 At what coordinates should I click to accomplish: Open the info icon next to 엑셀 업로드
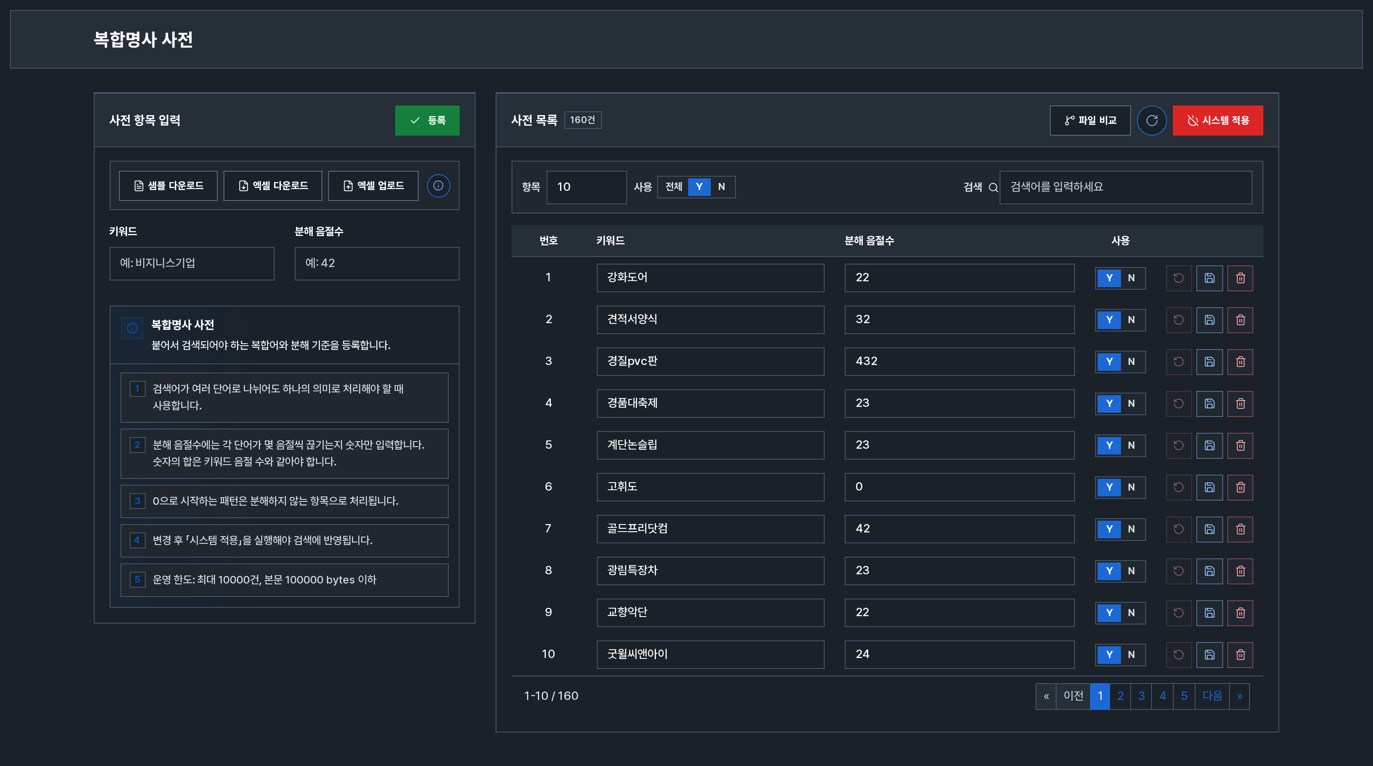(x=438, y=185)
